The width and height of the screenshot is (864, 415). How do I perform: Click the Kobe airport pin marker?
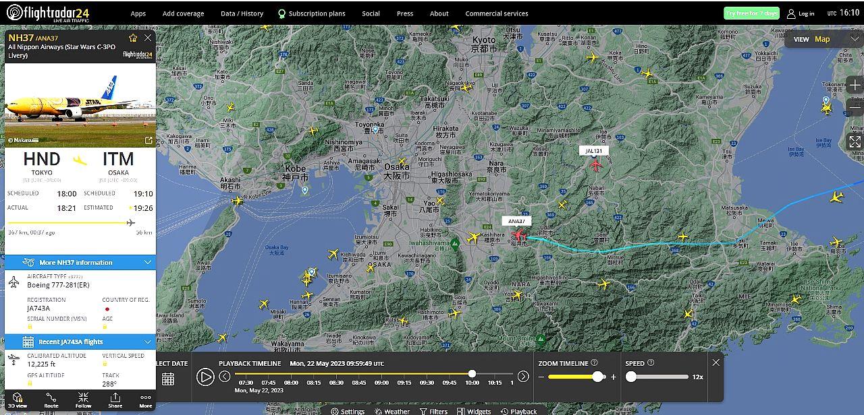[305, 190]
